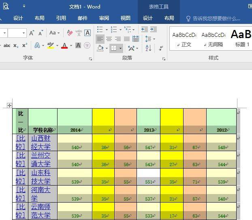Increase the paragraph indent
Viewport: 252px width, 220px height.
(154, 30)
